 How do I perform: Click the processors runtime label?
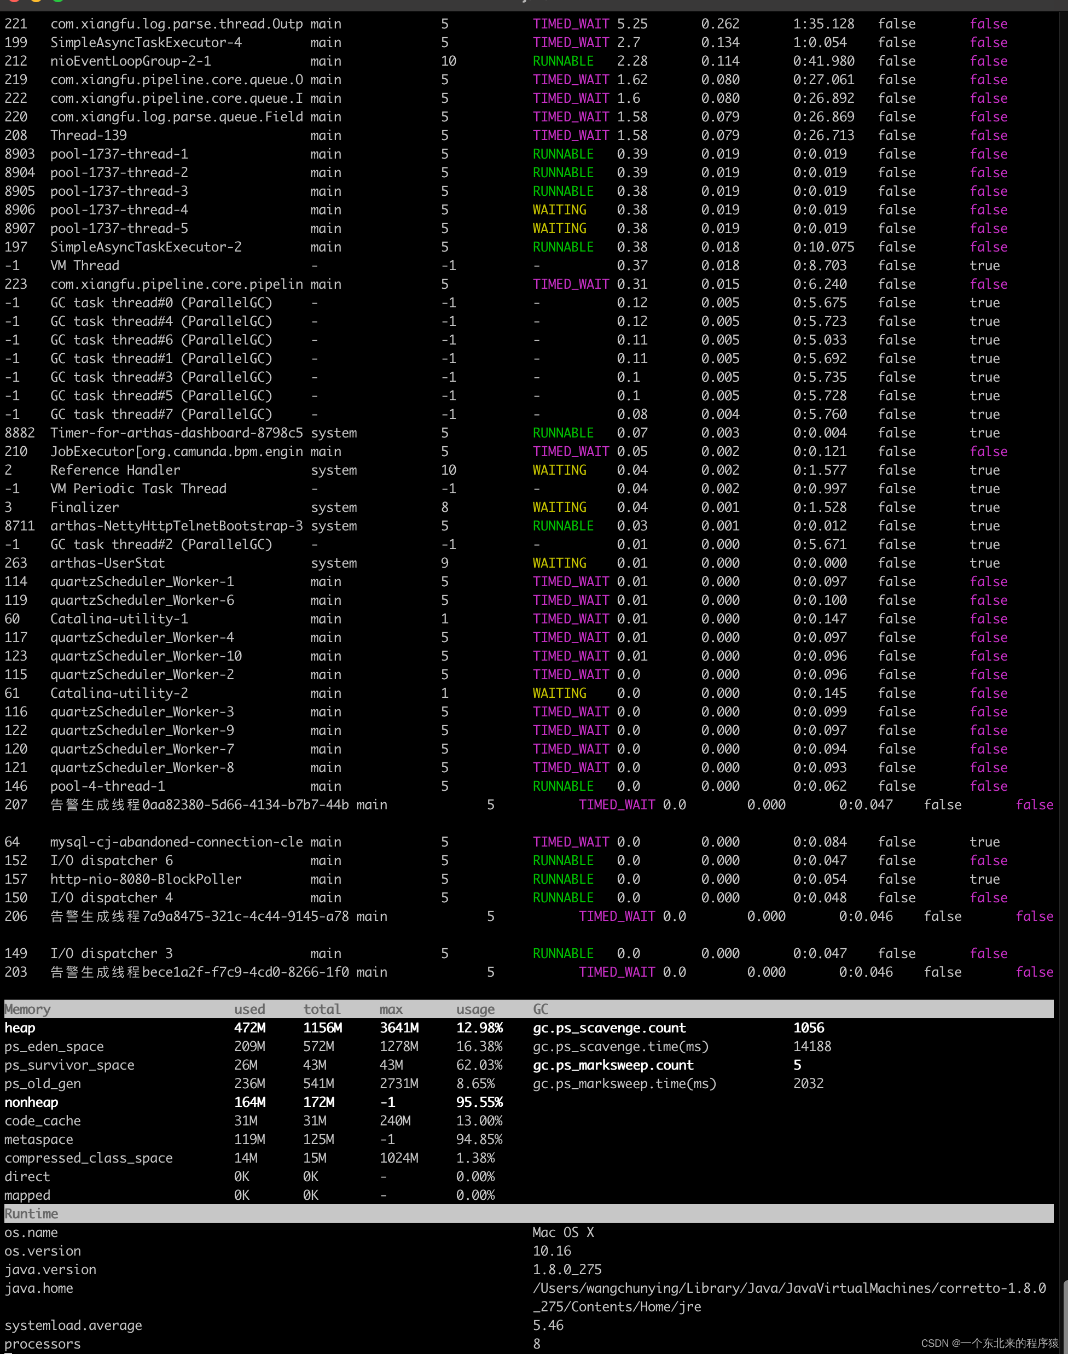coord(43,1344)
